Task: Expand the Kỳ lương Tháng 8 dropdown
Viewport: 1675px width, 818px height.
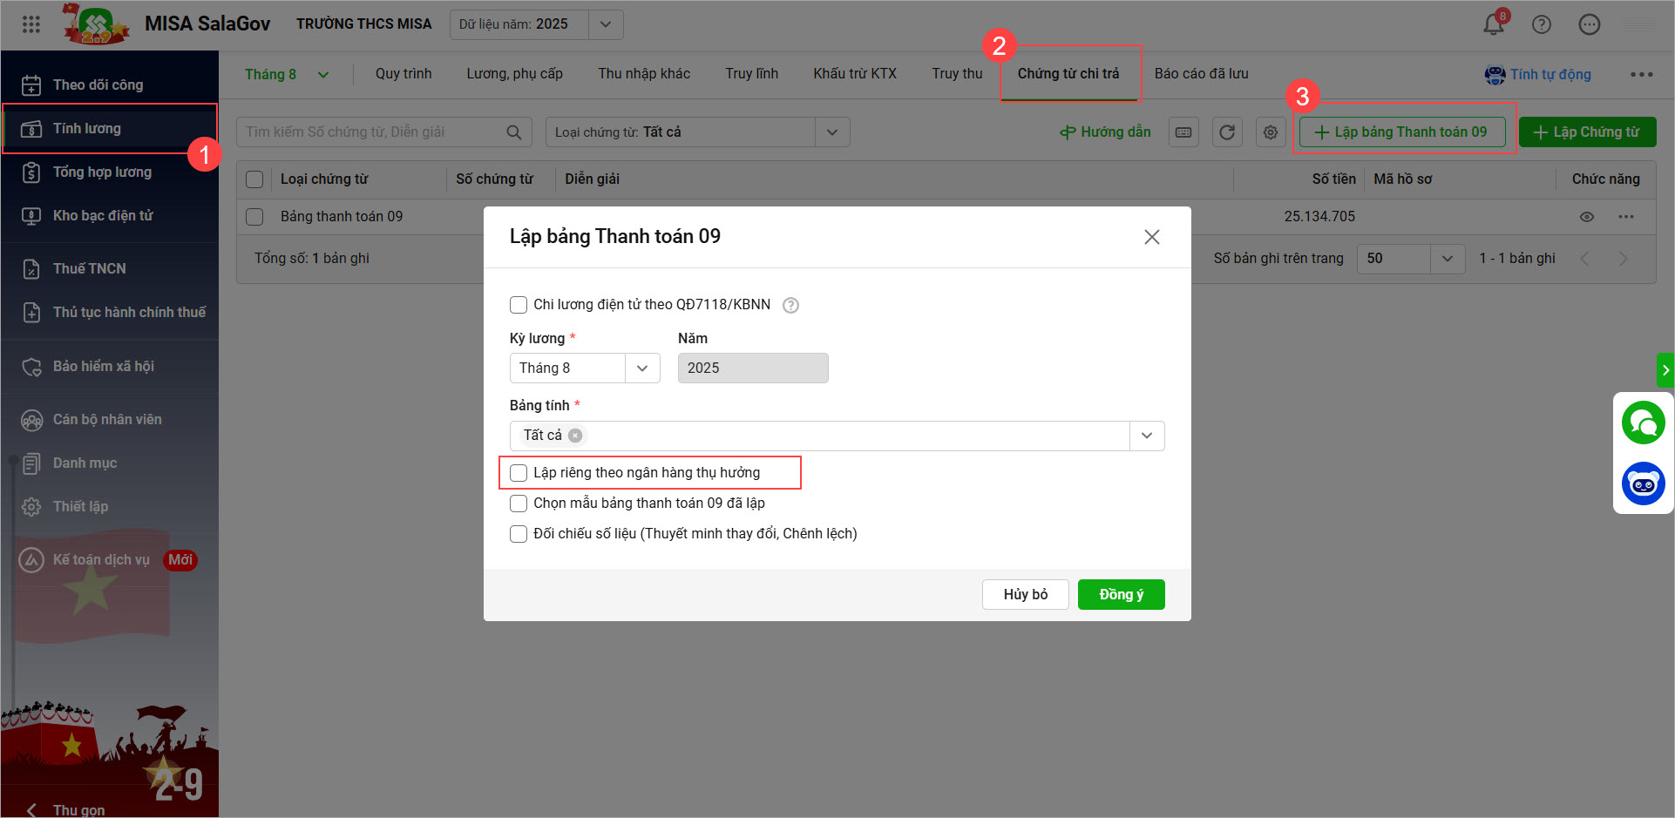Action: coord(642,368)
